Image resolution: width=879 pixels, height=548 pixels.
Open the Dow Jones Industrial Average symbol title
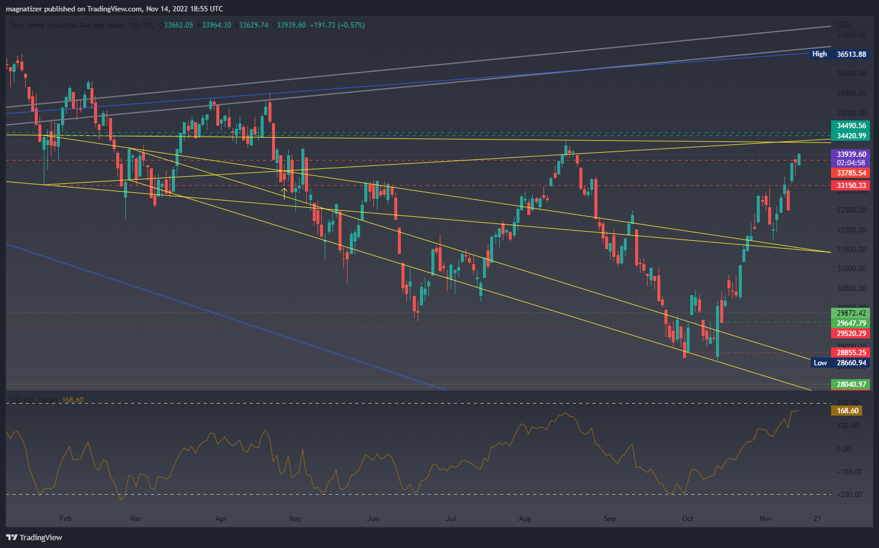(68, 25)
